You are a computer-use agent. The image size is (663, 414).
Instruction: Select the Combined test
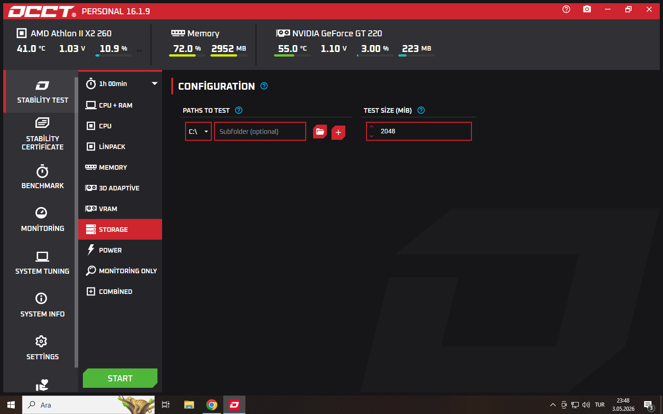tap(120, 292)
